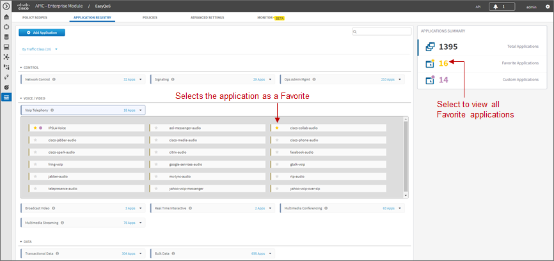This screenshot has width=554, height=261.
Task: Select the yahoo-voip-over-sip application row
Action: tap(328, 189)
